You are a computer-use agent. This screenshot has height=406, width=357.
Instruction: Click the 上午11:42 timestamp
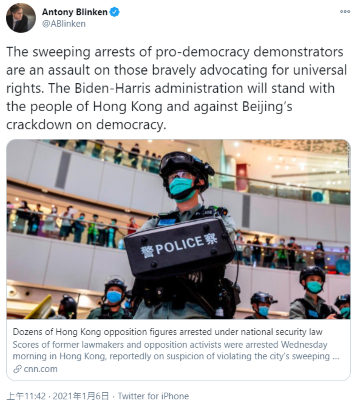click(26, 396)
